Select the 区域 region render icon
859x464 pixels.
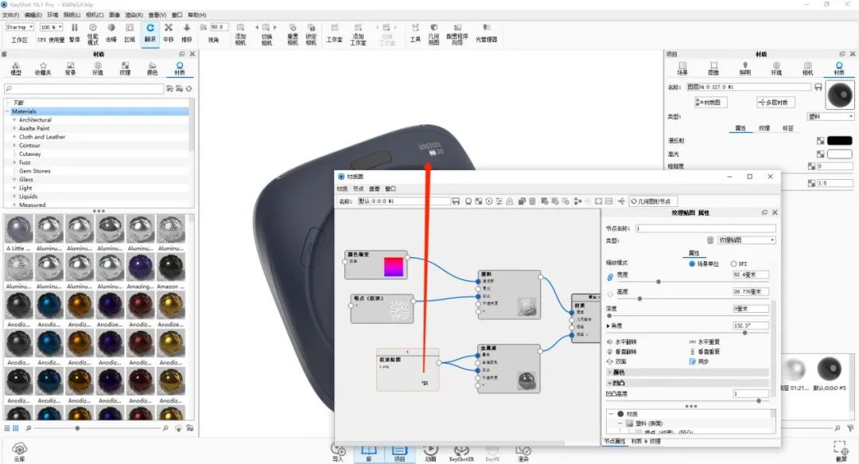pos(130,28)
